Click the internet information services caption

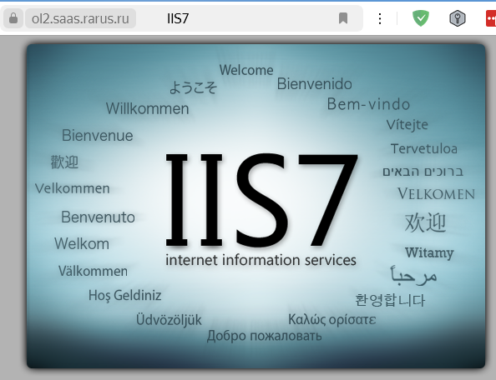(261, 260)
